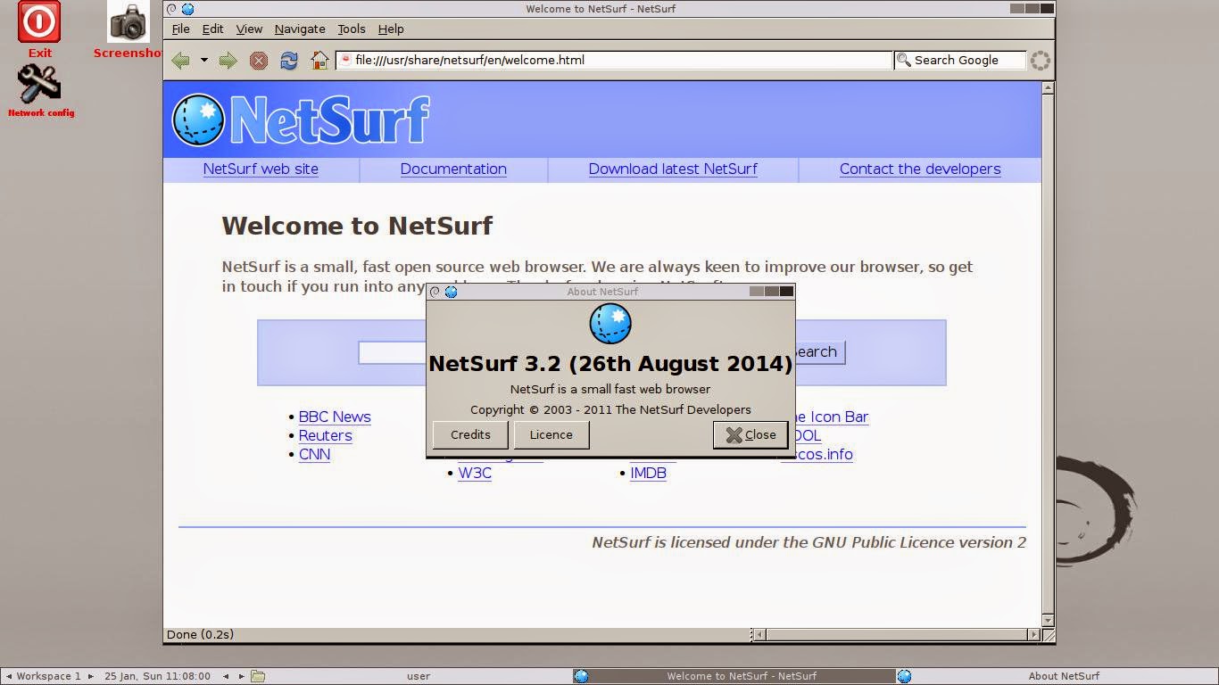Image resolution: width=1219 pixels, height=685 pixels.
Task: Click the NetSurf logo banner on the page
Action: point(302,120)
